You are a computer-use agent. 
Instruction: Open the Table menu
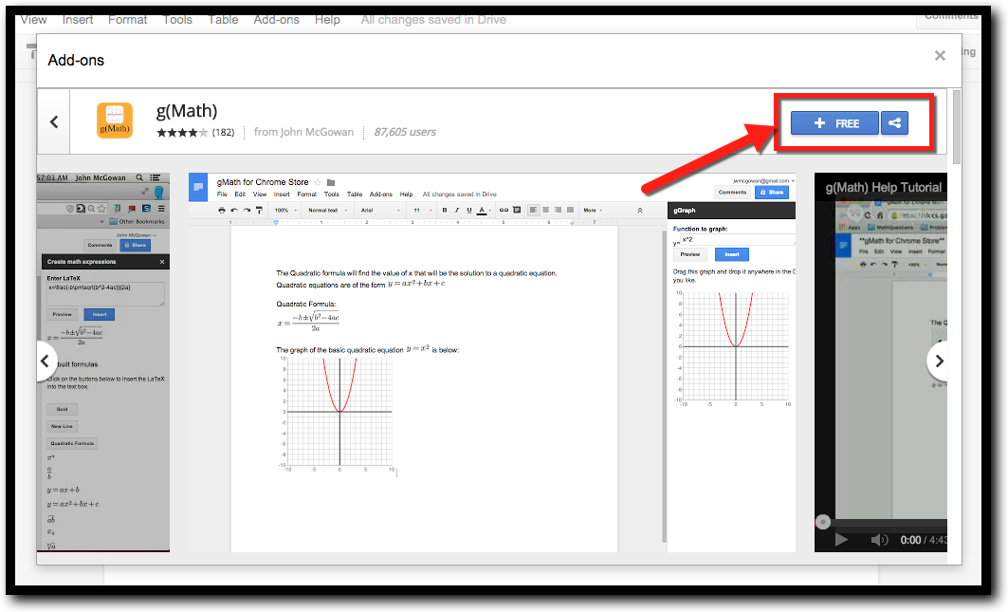pyautogui.click(x=223, y=20)
